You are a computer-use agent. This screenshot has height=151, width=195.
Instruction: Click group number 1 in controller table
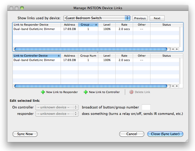tap(88, 60)
